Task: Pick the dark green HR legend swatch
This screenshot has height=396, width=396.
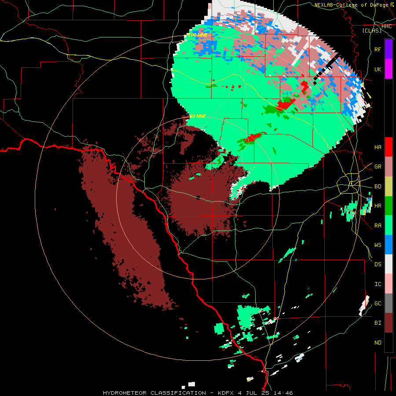Action: coord(389,205)
